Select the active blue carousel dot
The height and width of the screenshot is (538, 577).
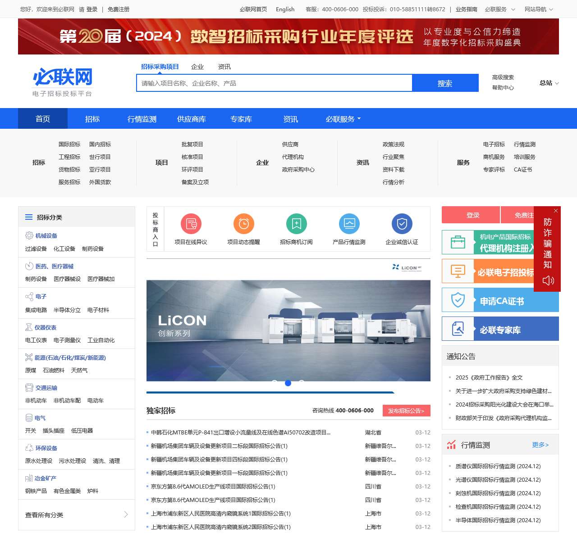tap(288, 383)
